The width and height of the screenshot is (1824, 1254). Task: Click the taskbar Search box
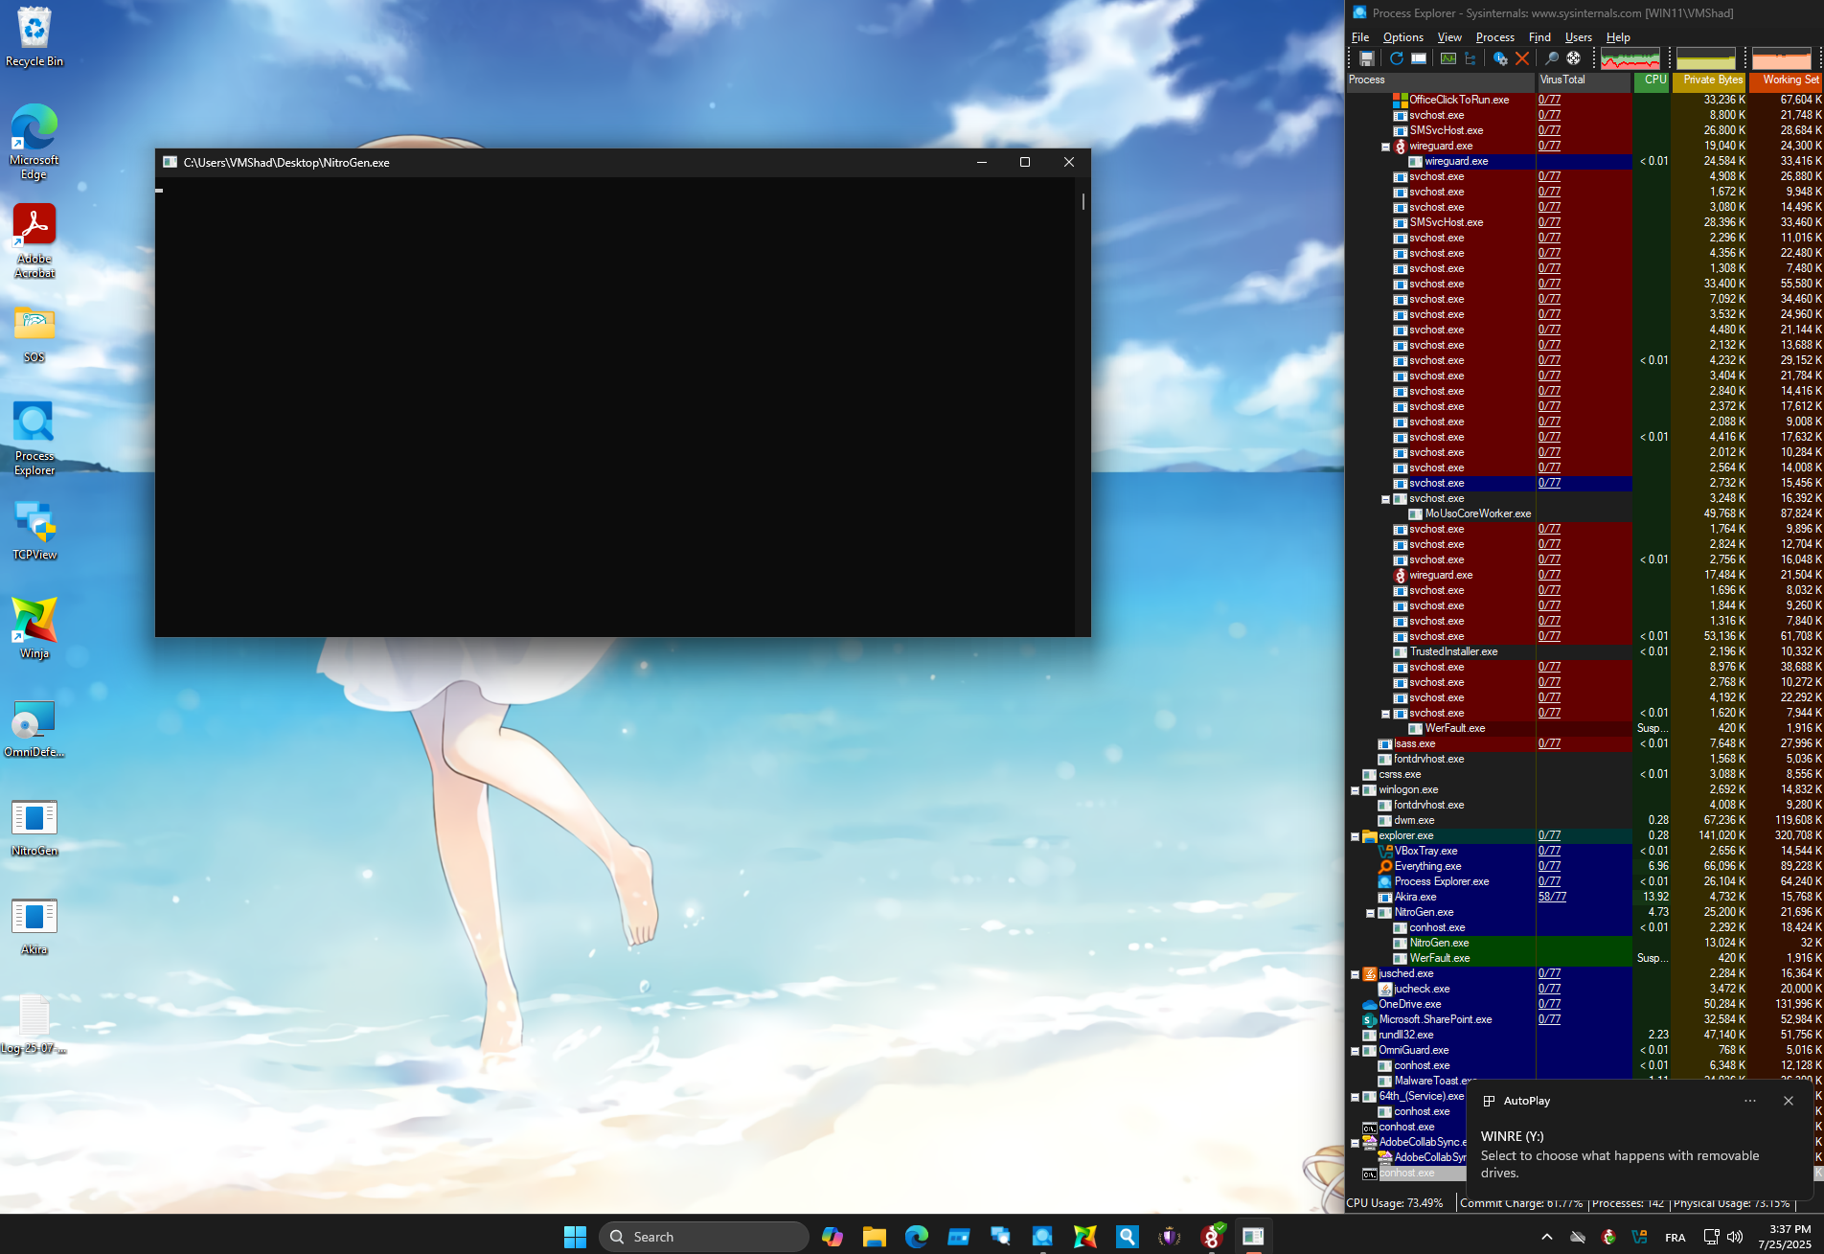pos(704,1237)
